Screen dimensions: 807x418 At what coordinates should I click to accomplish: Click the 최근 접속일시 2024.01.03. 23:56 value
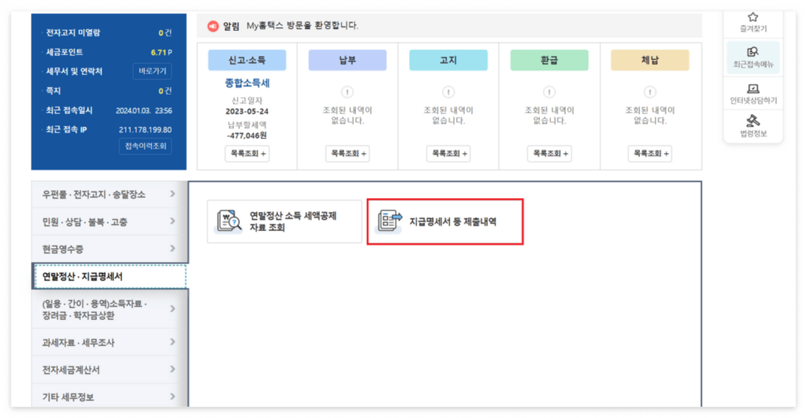[143, 110]
